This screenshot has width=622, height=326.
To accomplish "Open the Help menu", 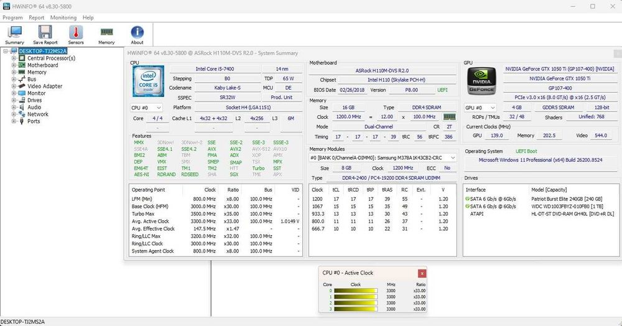I will [x=88, y=17].
